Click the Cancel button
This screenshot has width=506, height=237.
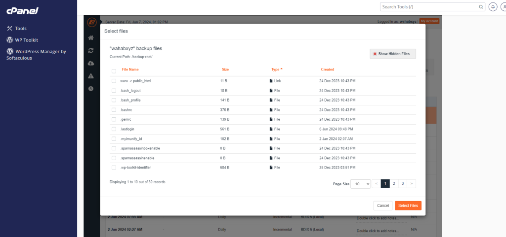pos(383,205)
